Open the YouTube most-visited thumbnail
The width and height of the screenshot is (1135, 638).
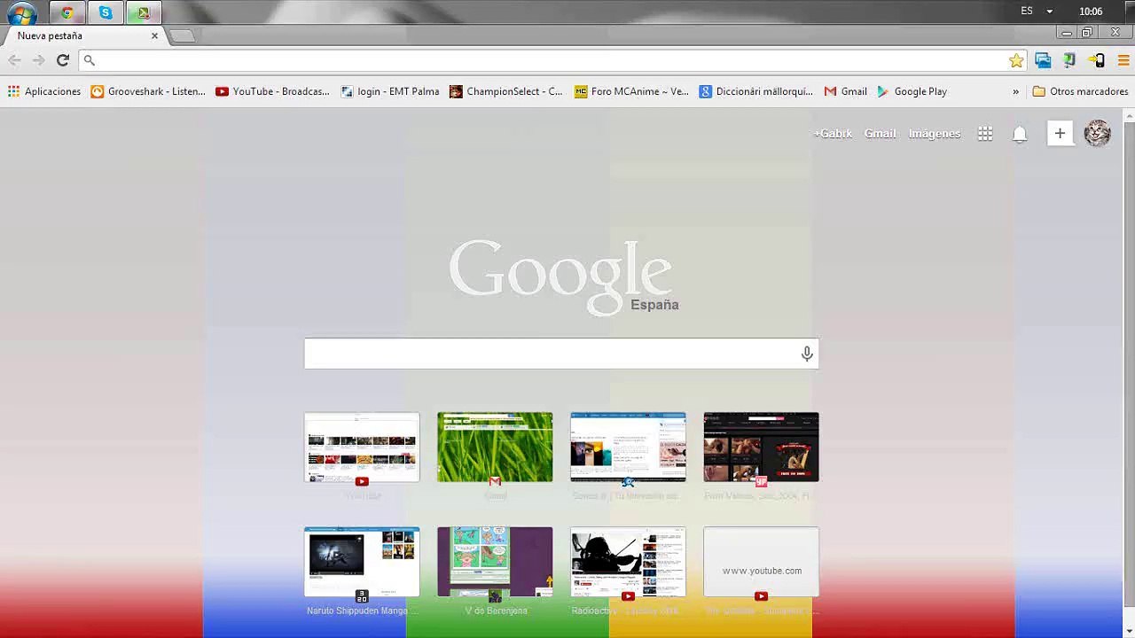pyautogui.click(x=362, y=447)
